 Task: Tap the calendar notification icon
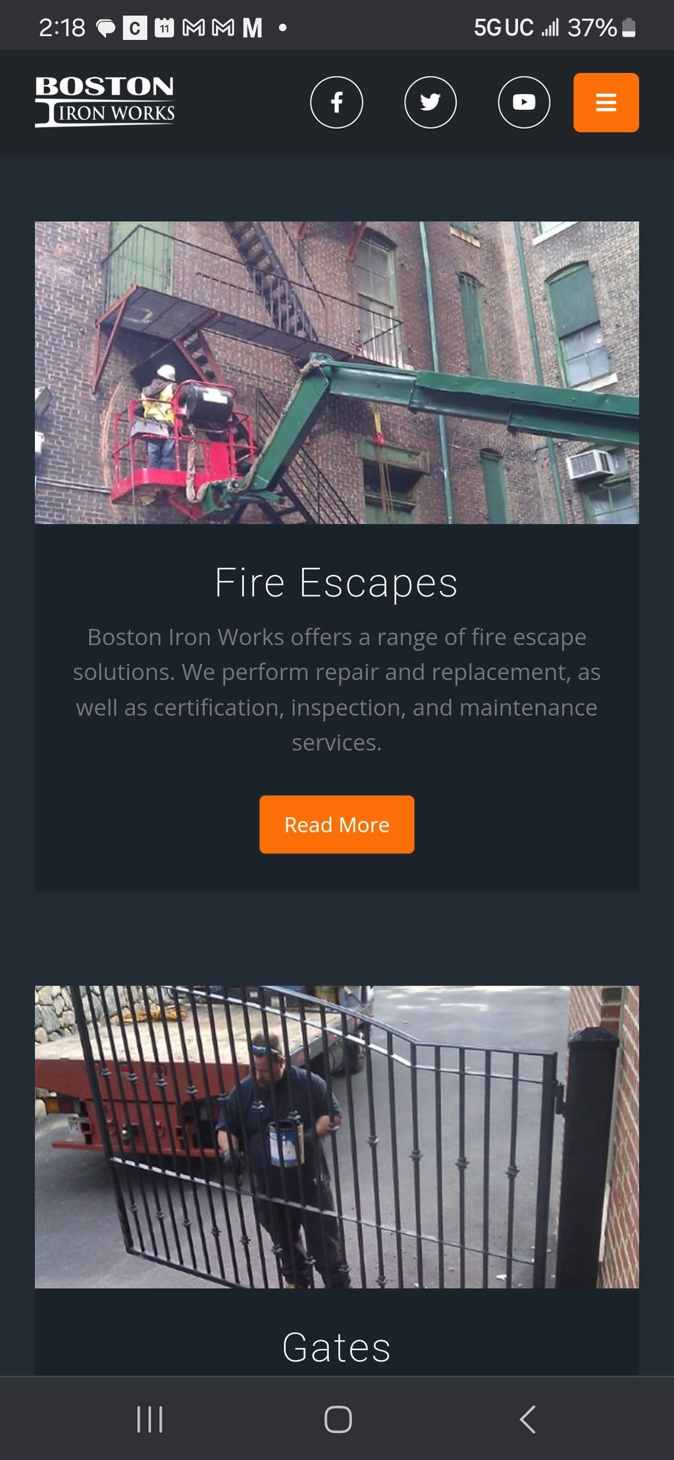coord(164,28)
